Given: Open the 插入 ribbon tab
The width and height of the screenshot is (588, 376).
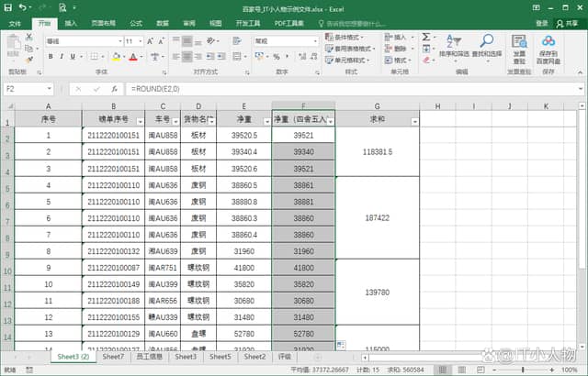Looking at the screenshot, I should 71,23.
